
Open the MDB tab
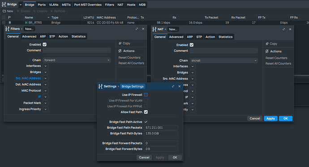[142, 5]
